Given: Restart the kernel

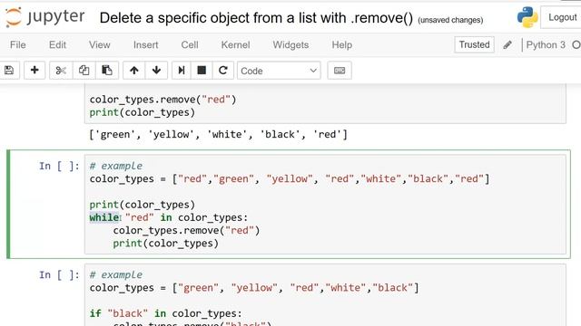Looking at the screenshot, I should point(223,71).
